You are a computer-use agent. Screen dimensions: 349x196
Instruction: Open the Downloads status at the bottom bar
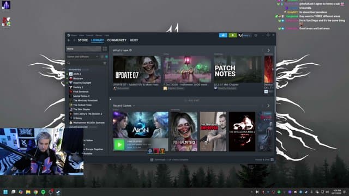[x=170, y=160]
